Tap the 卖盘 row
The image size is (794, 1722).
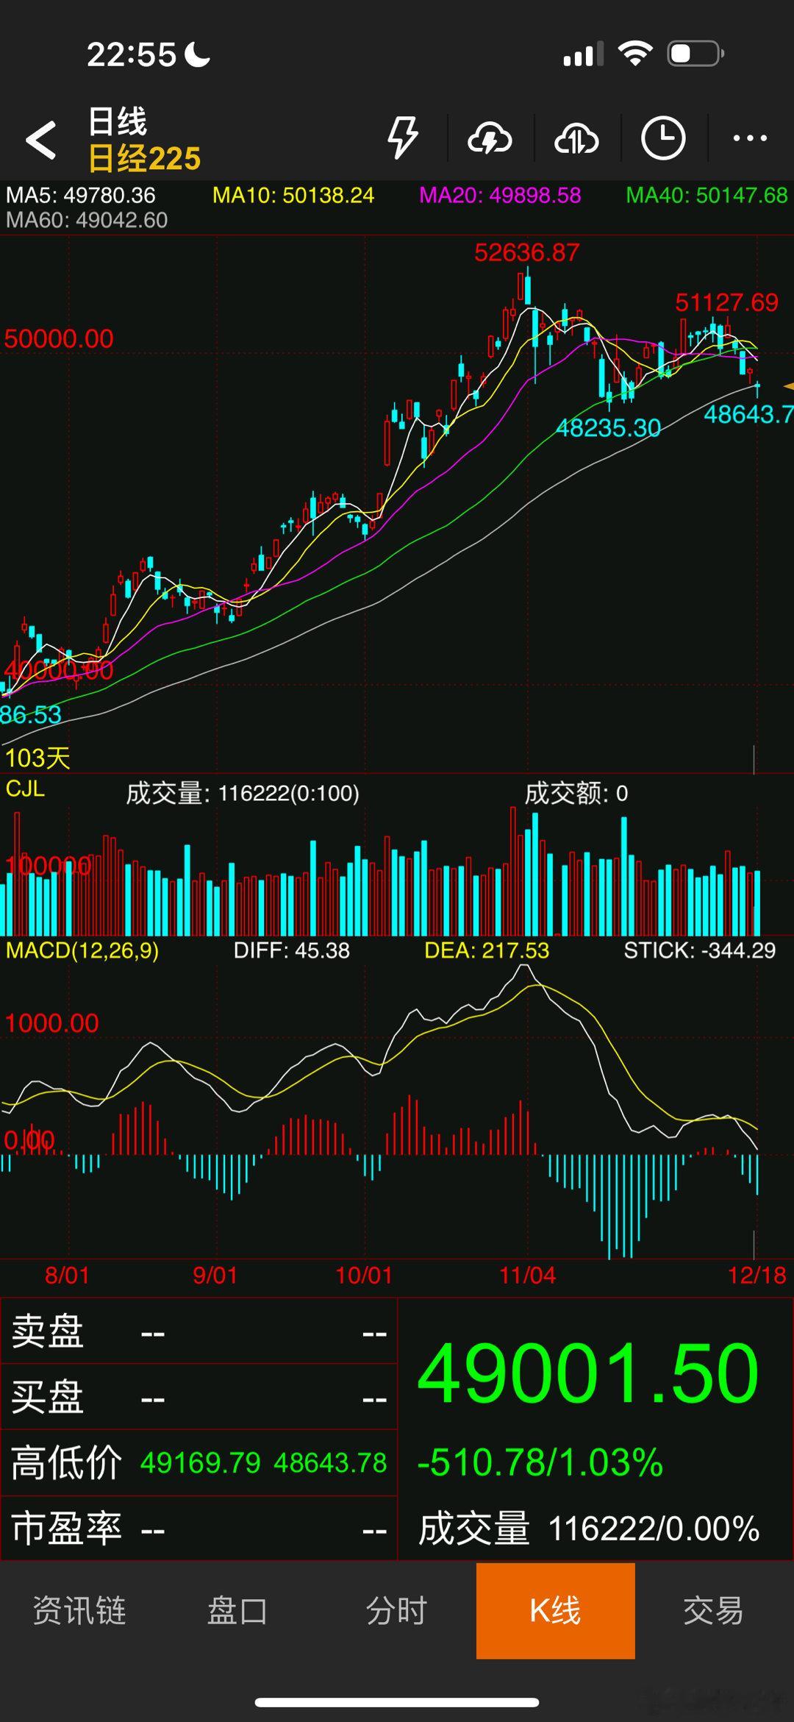(198, 1332)
